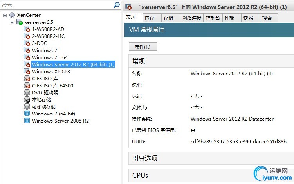
Task: Click the DVD 驱动器 disk icon
Action: pyautogui.click(x=27, y=92)
